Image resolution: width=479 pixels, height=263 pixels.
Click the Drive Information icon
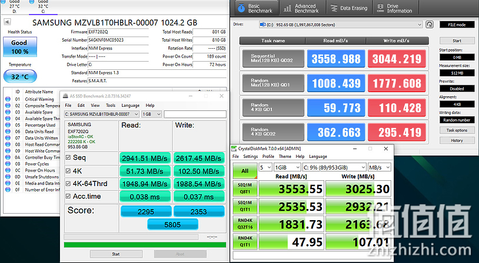pyautogui.click(x=380, y=8)
